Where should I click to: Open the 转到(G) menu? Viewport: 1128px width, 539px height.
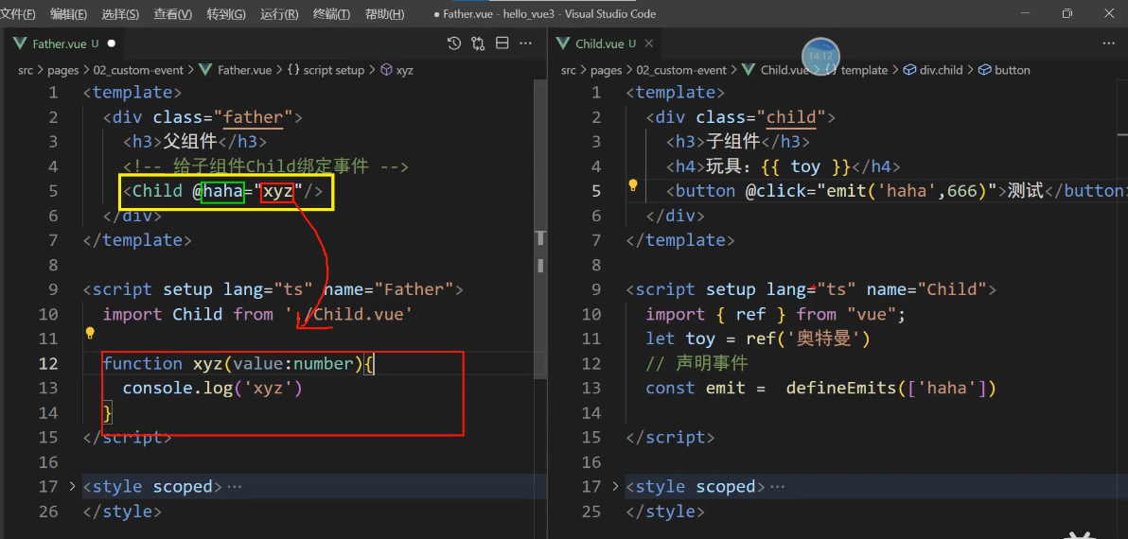pos(226,13)
